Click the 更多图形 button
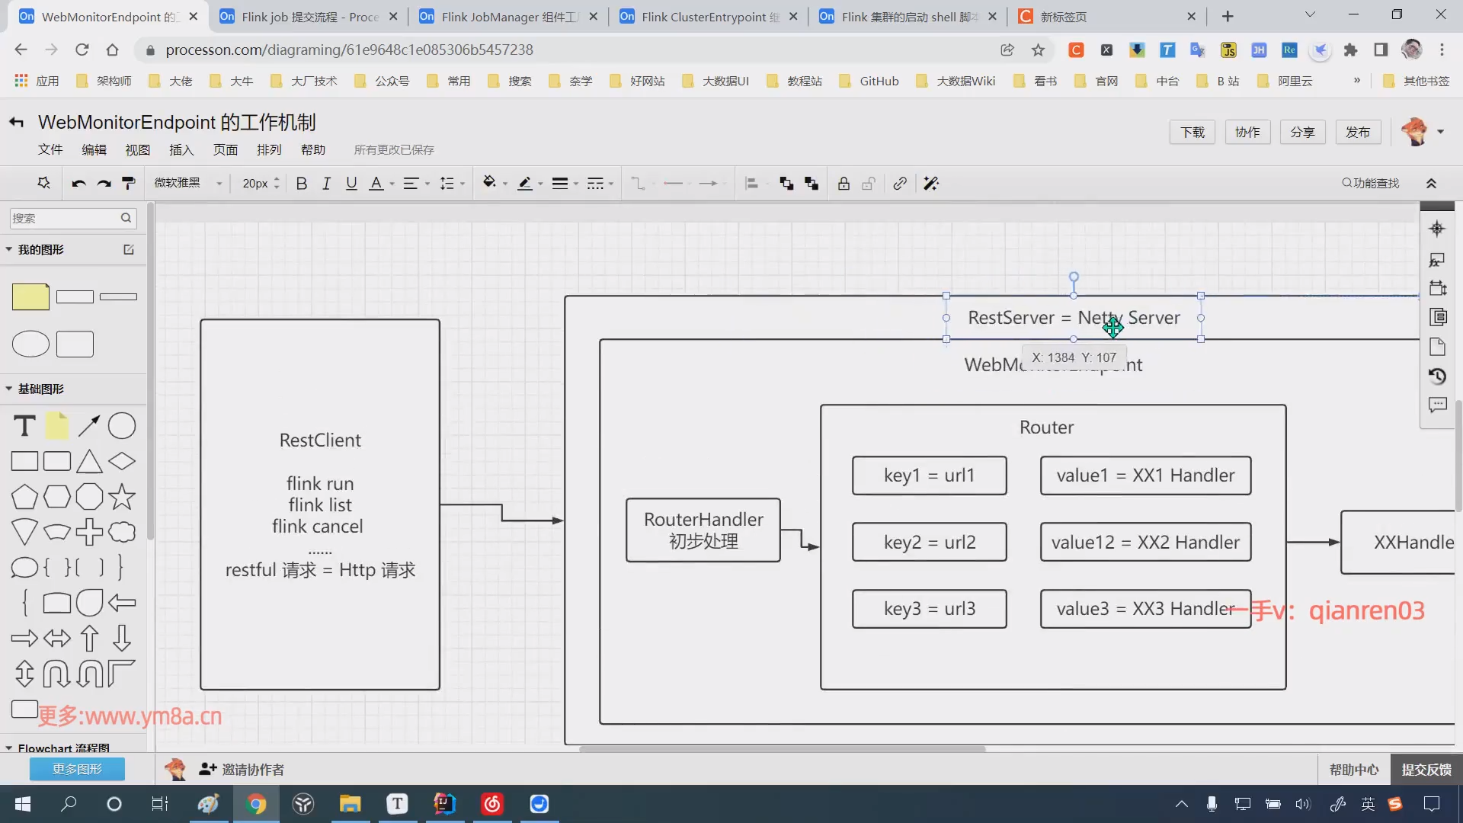Viewport: 1463px width, 823px height. [77, 770]
